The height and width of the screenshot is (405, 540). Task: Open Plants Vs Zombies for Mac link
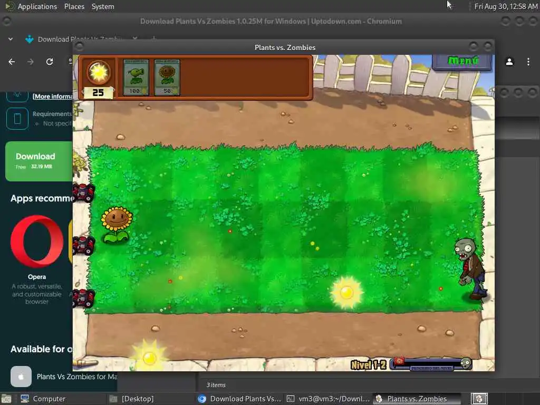click(77, 377)
